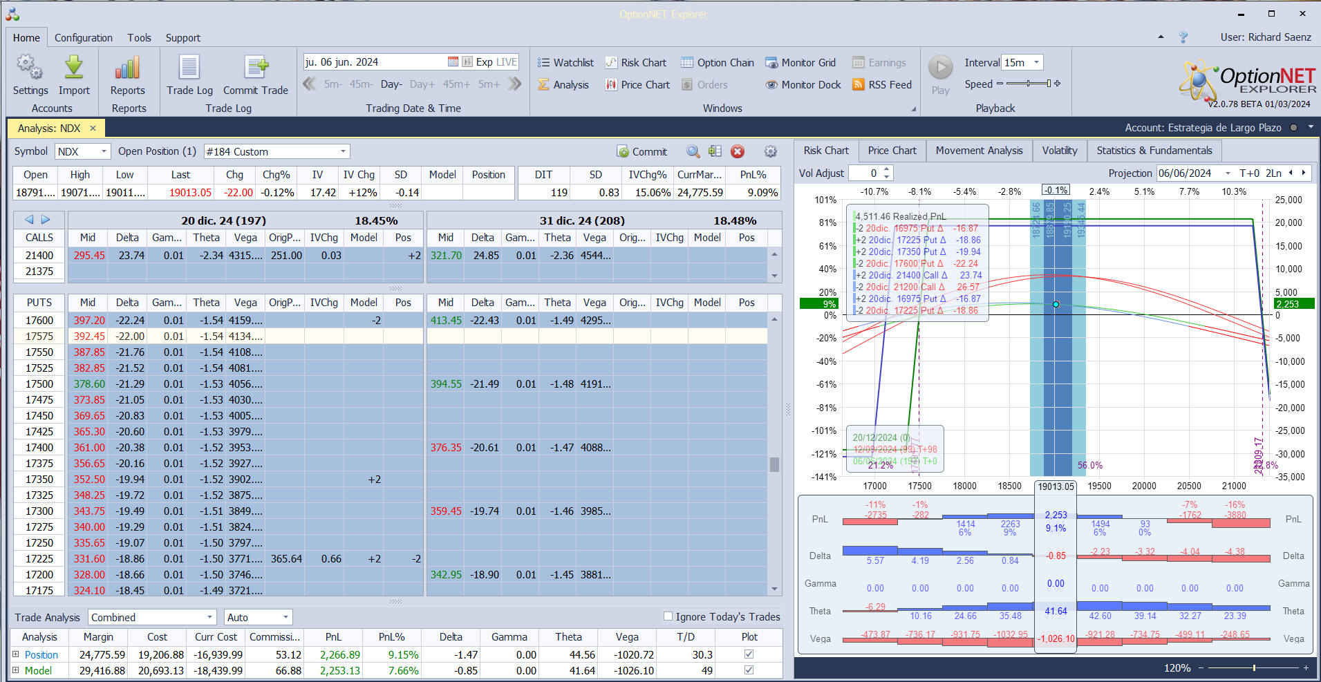
Task: Click the Play playback button
Action: [x=940, y=68]
